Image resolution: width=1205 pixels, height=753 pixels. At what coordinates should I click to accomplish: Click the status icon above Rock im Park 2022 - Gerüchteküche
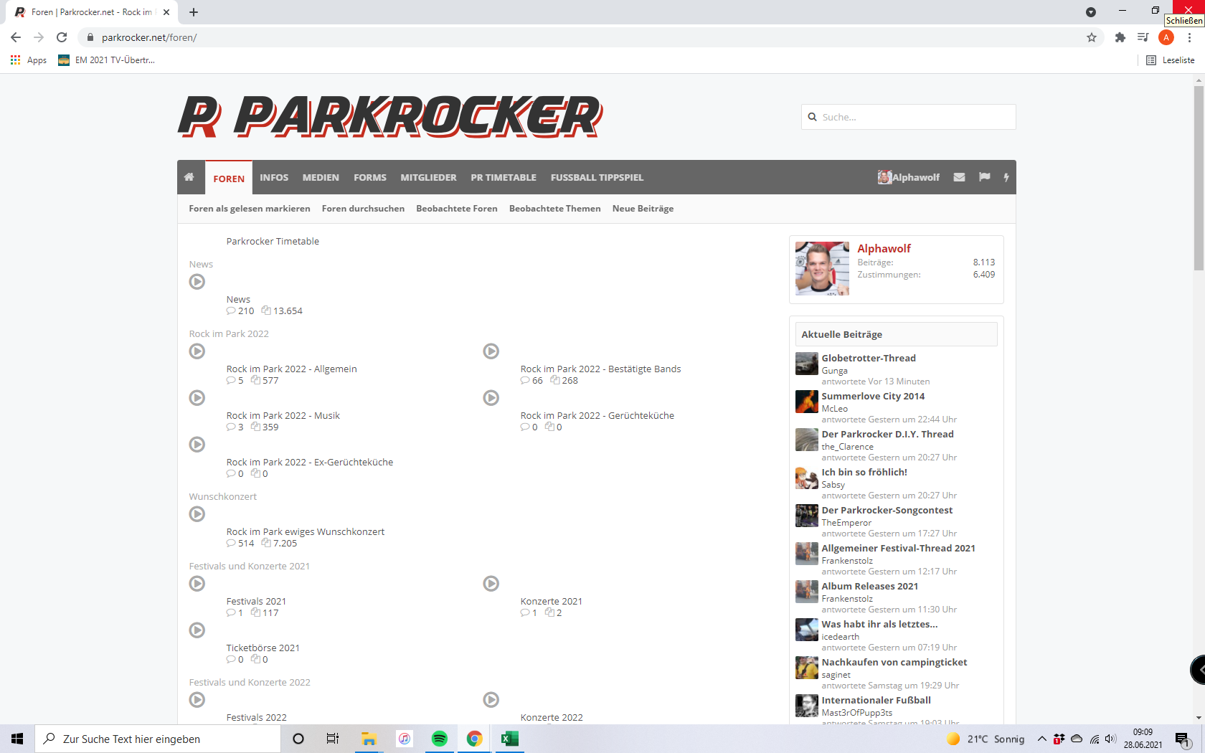[491, 398]
